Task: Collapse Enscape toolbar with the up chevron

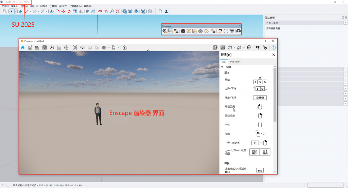Action: tap(148, 50)
